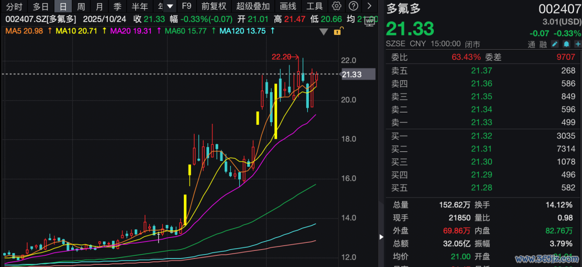Click the help question mark icon
The height and width of the screenshot is (267, 582).
(353, 6)
